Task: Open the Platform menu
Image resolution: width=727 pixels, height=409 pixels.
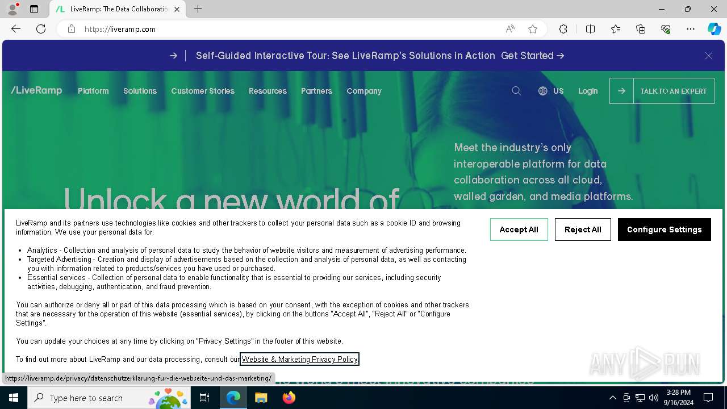Action: 93,91
